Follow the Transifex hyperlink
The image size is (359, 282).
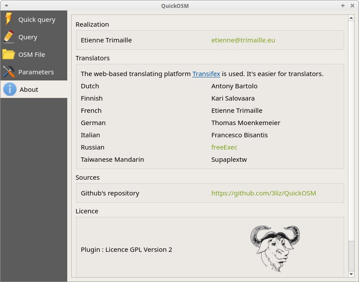click(x=206, y=74)
